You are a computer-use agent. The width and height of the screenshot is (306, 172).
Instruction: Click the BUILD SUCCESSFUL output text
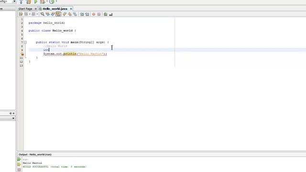(55, 167)
